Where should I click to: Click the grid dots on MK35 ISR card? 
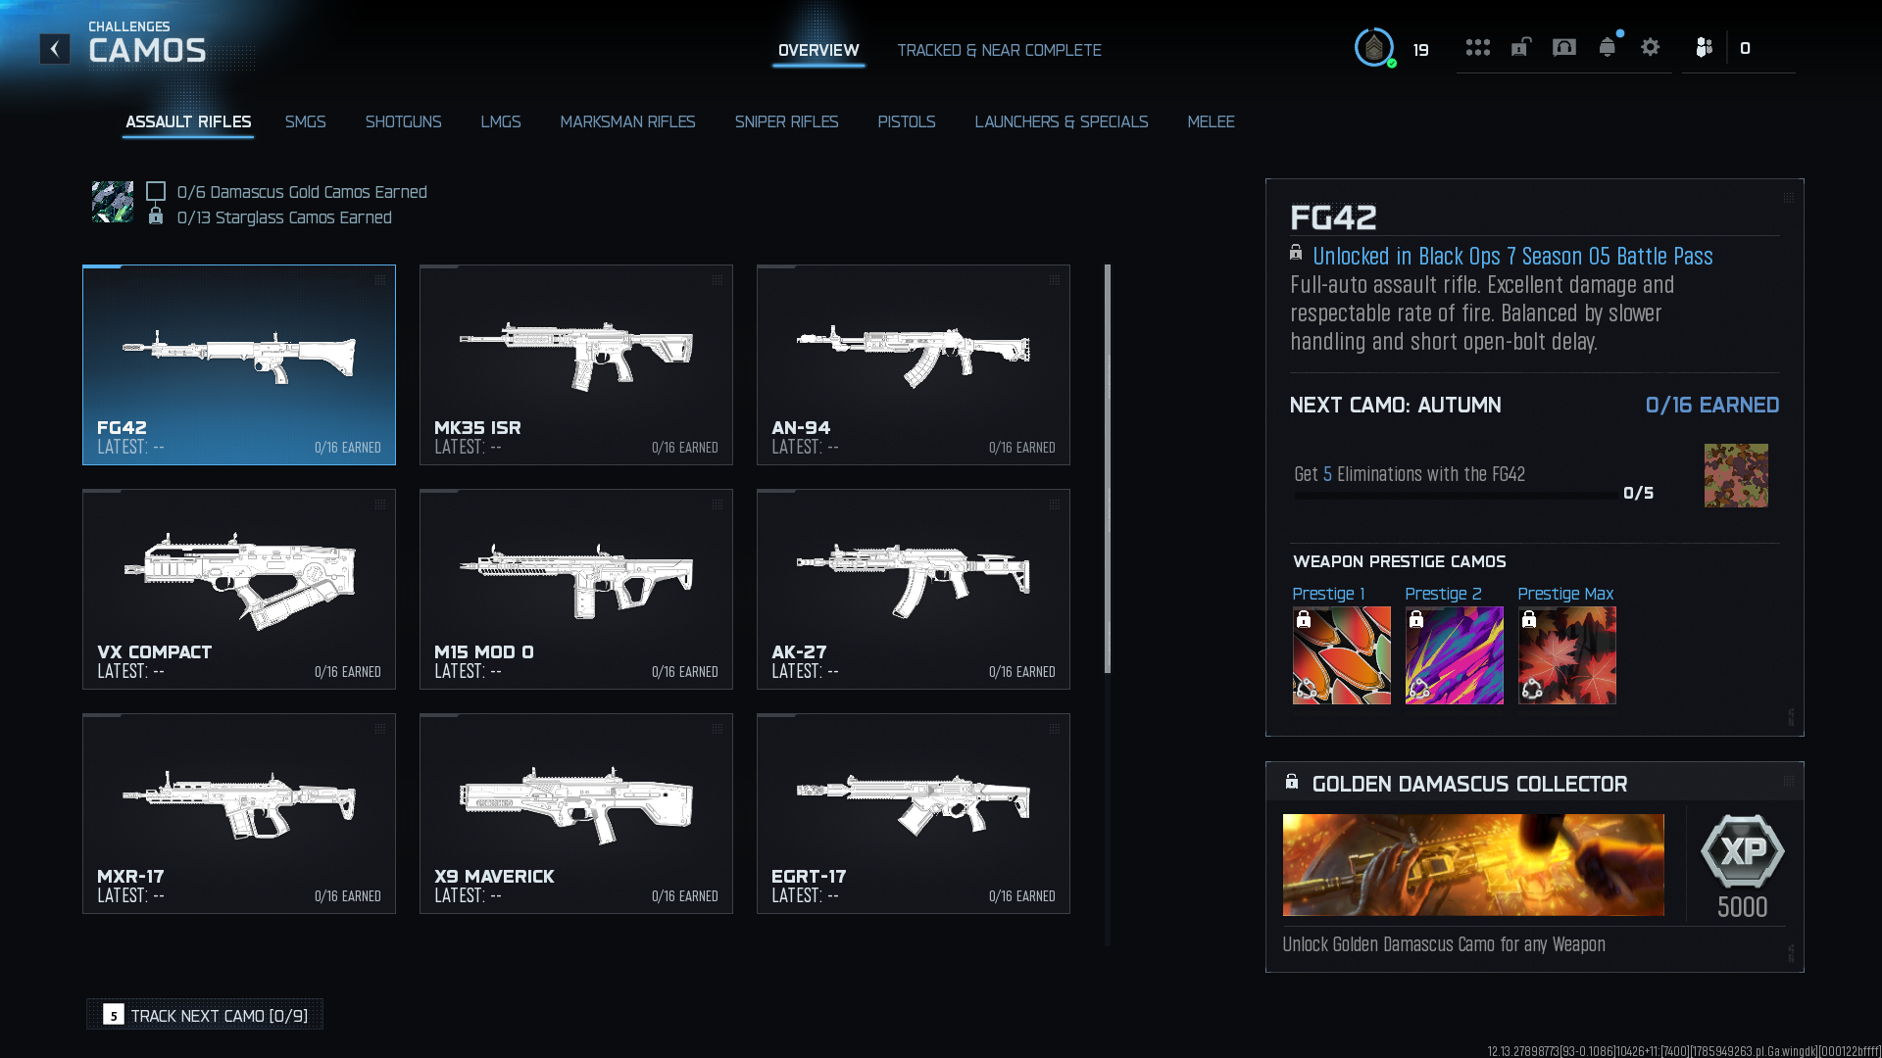718,280
